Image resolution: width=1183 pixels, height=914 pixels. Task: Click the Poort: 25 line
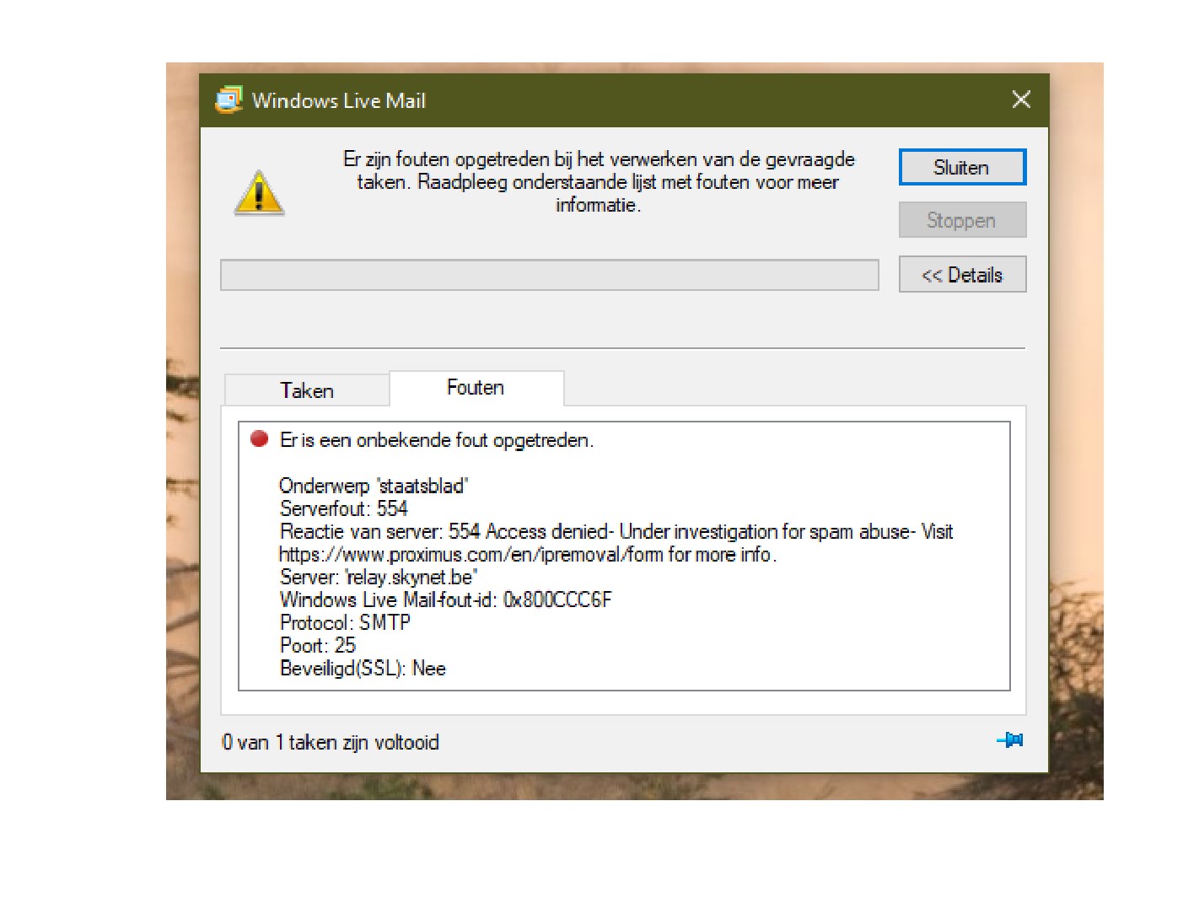click(318, 646)
